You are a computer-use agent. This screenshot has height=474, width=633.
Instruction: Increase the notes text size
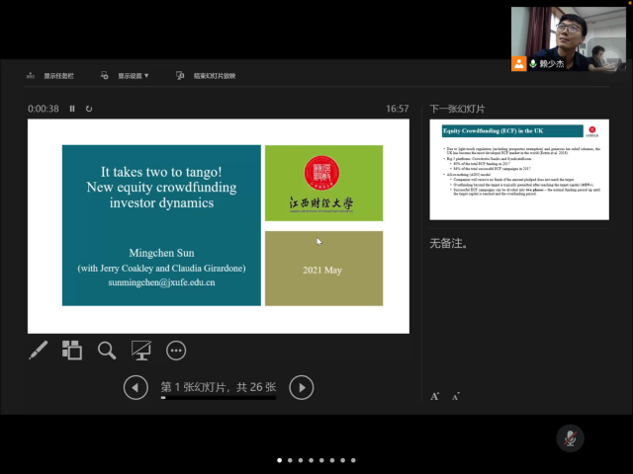(x=435, y=396)
